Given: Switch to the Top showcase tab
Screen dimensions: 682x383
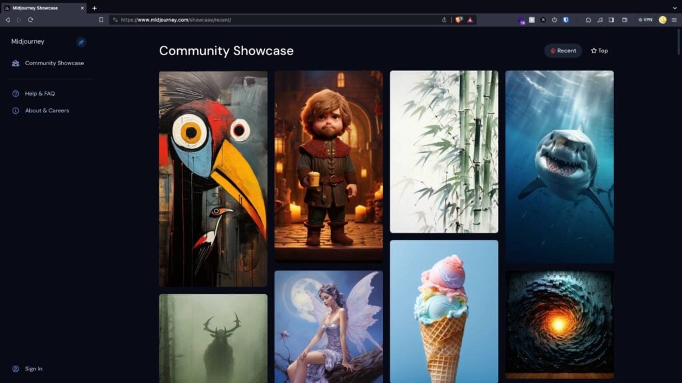Looking at the screenshot, I should point(599,51).
